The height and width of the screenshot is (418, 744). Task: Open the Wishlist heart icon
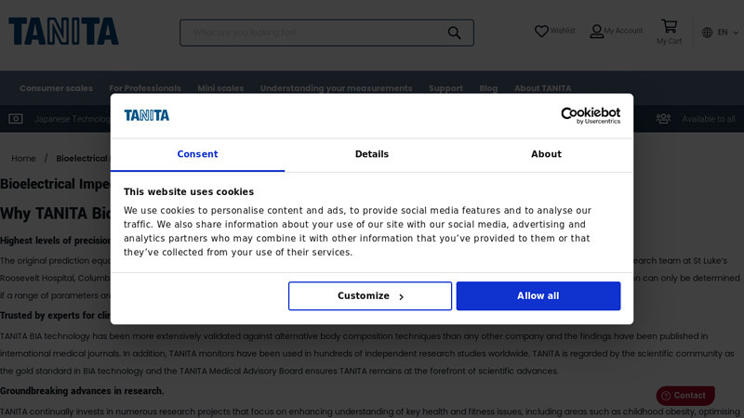[x=541, y=32]
